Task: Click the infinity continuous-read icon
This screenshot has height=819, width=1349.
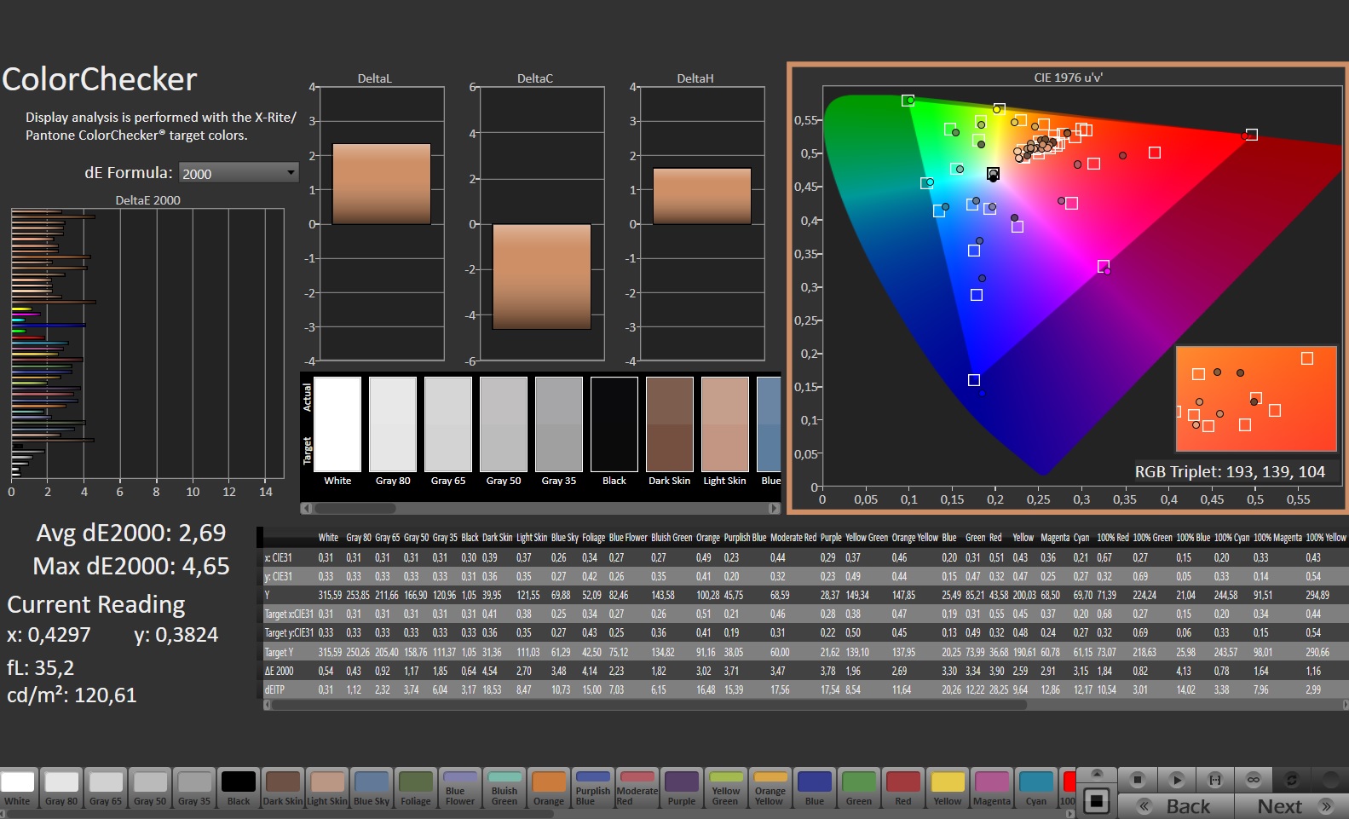Action: point(1254,780)
